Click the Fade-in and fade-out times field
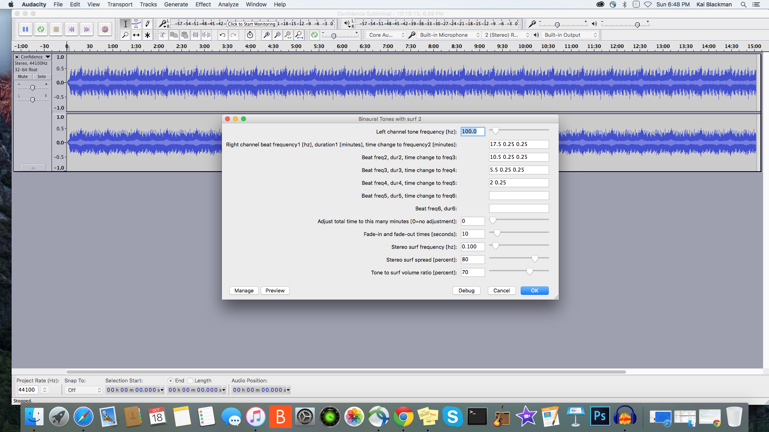This screenshot has width=769, height=432. (473, 234)
